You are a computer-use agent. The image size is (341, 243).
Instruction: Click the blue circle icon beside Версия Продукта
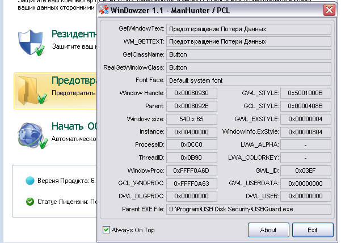click(x=30, y=181)
